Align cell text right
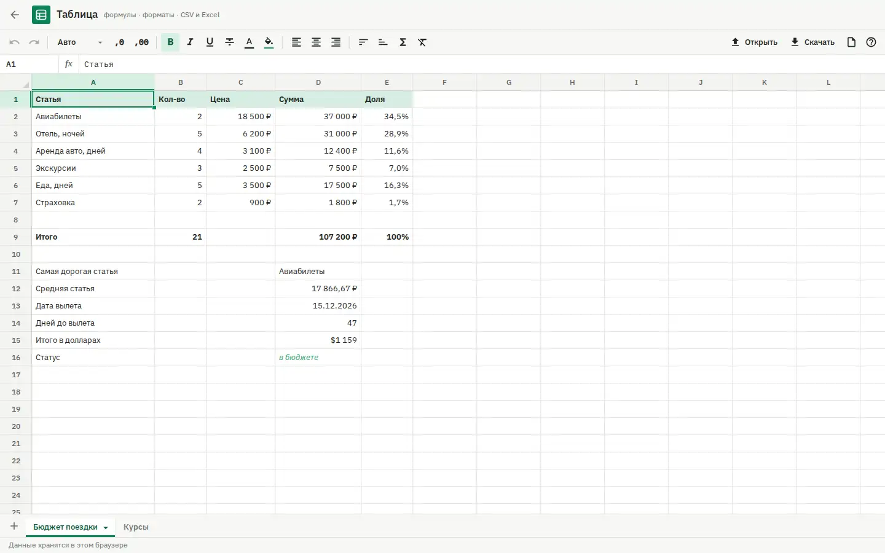Viewport: 885px width, 553px height. click(x=336, y=42)
